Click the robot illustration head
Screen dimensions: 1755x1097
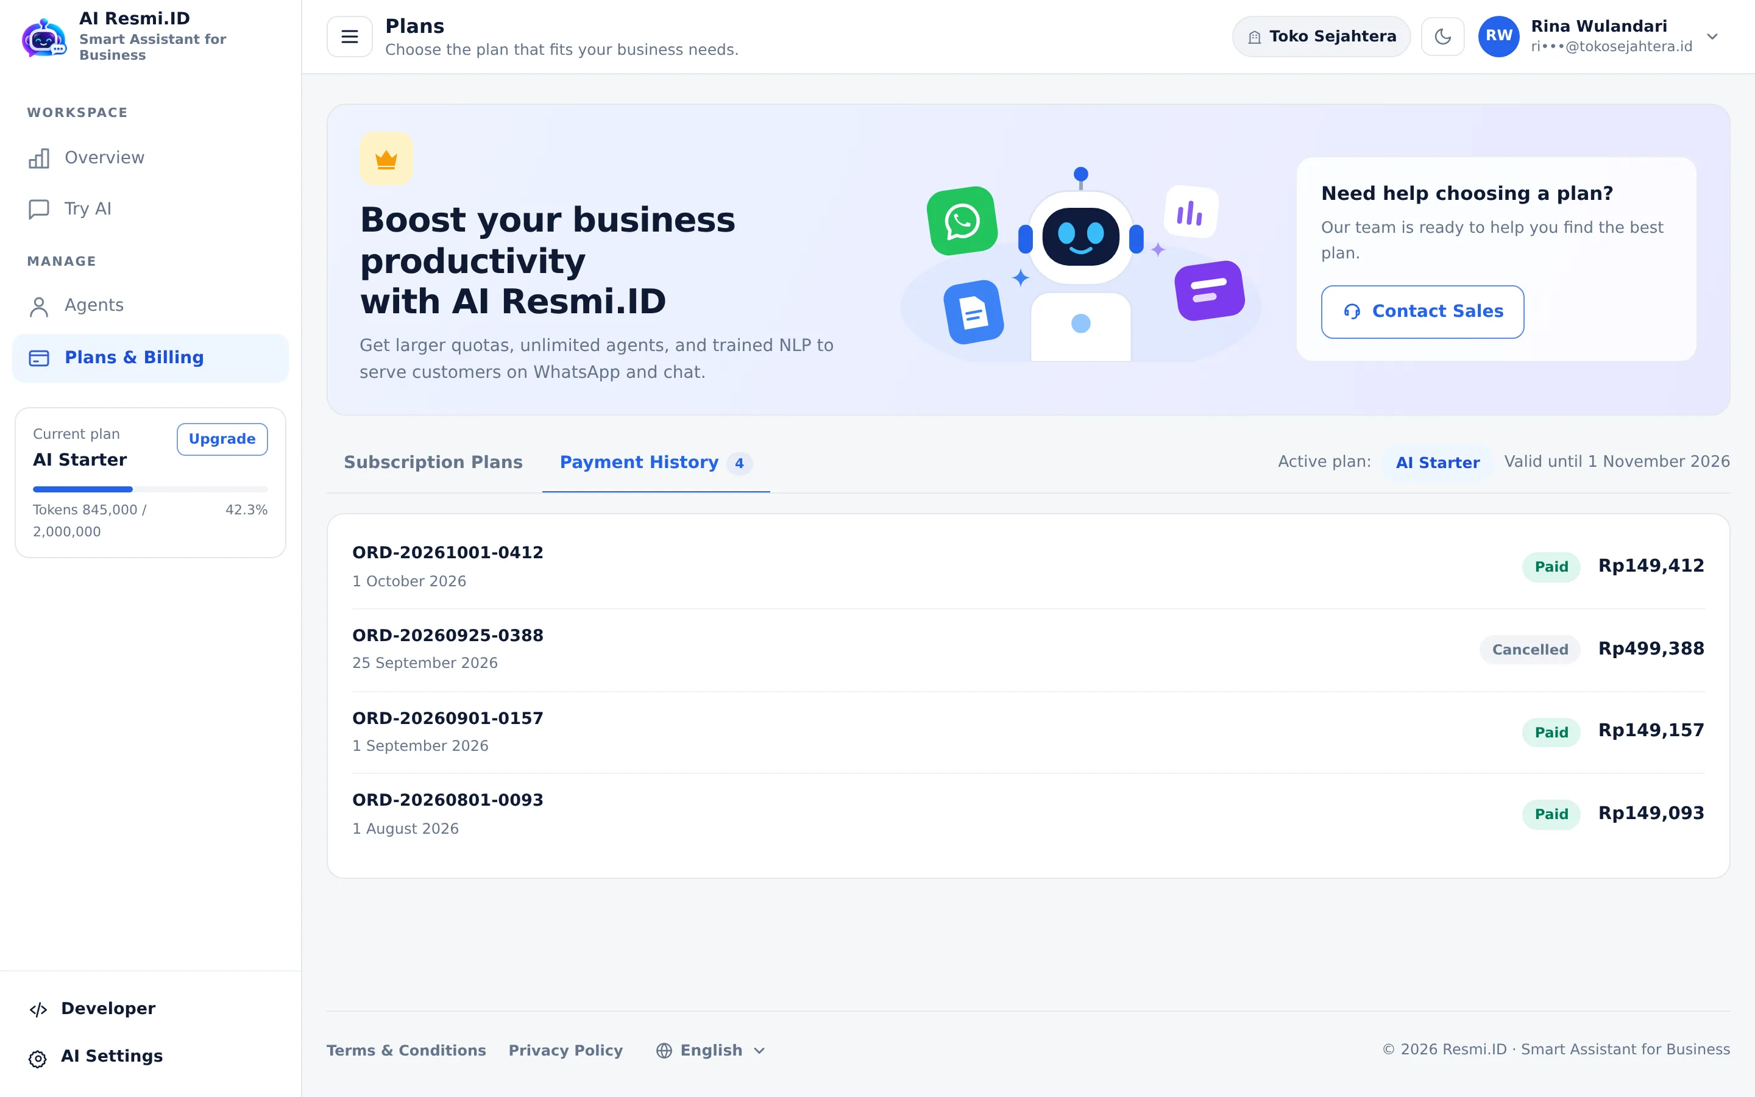click(x=1080, y=236)
